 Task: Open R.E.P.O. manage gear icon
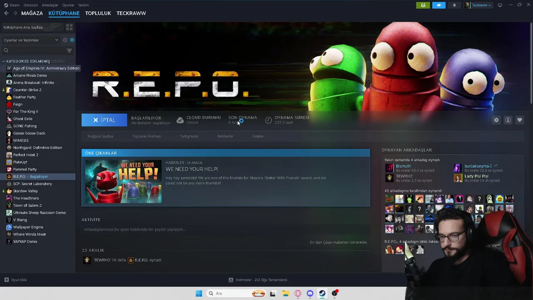(496, 120)
